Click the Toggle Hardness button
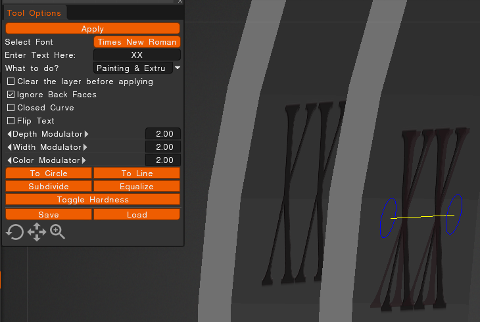The width and height of the screenshot is (480, 322). point(93,199)
